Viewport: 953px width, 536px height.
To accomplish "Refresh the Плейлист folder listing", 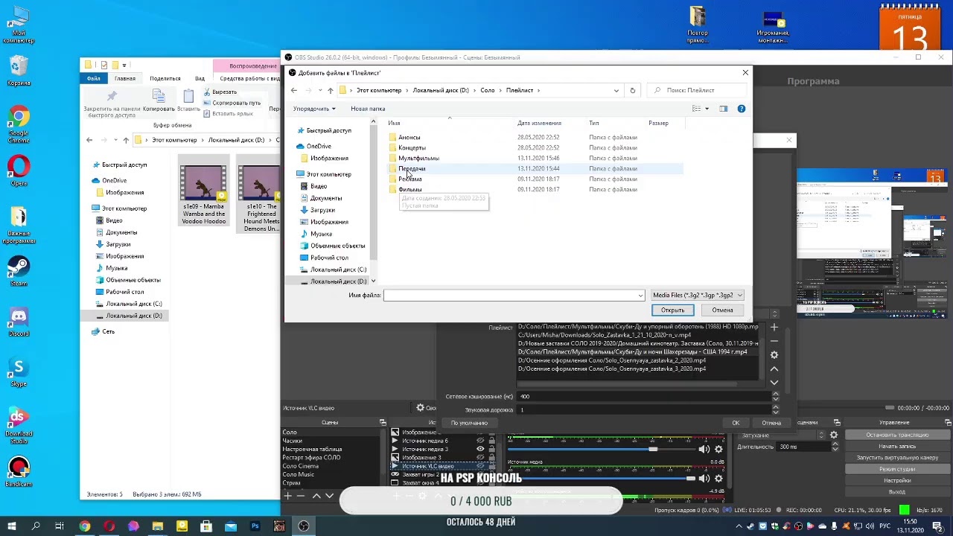I will (633, 90).
